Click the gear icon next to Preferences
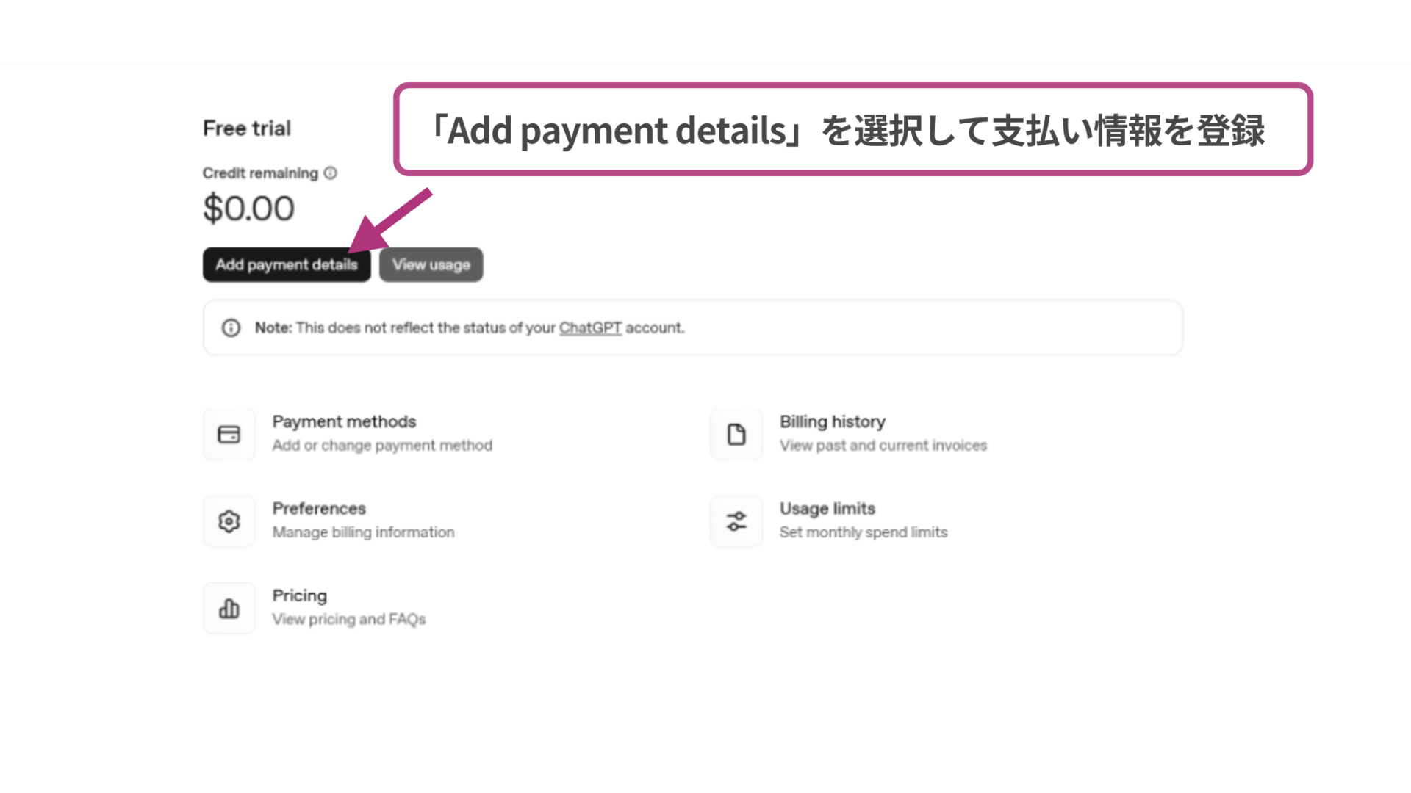The height and width of the screenshot is (793, 1411). [229, 521]
